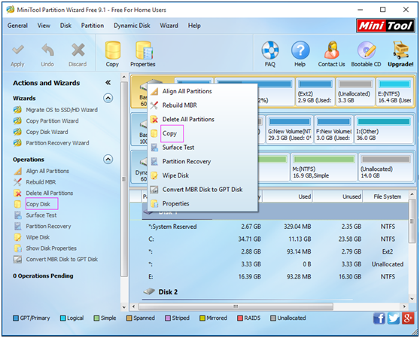This screenshot has height=338, width=420.
Task: Select the G:New Volume 29.3 GB block
Action: (290, 129)
